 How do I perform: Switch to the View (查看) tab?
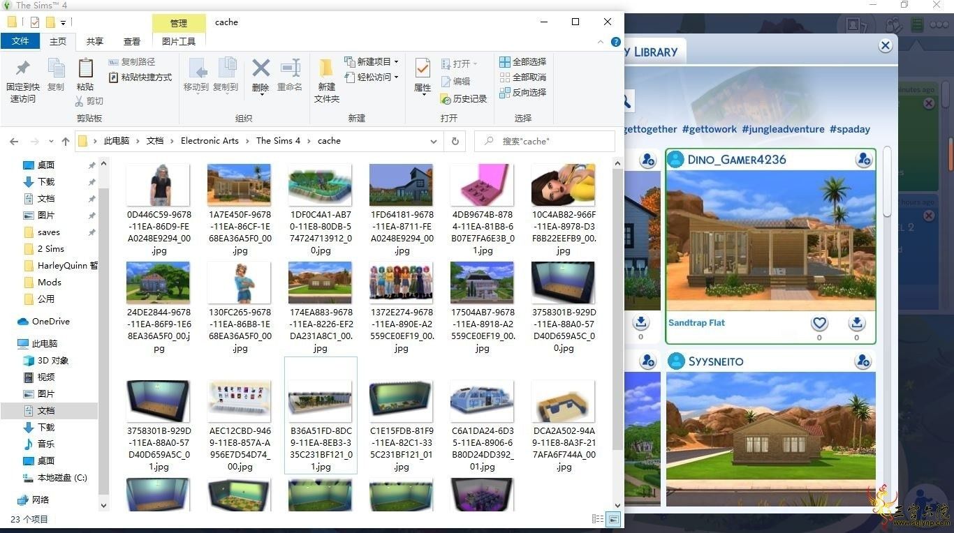[132, 42]
